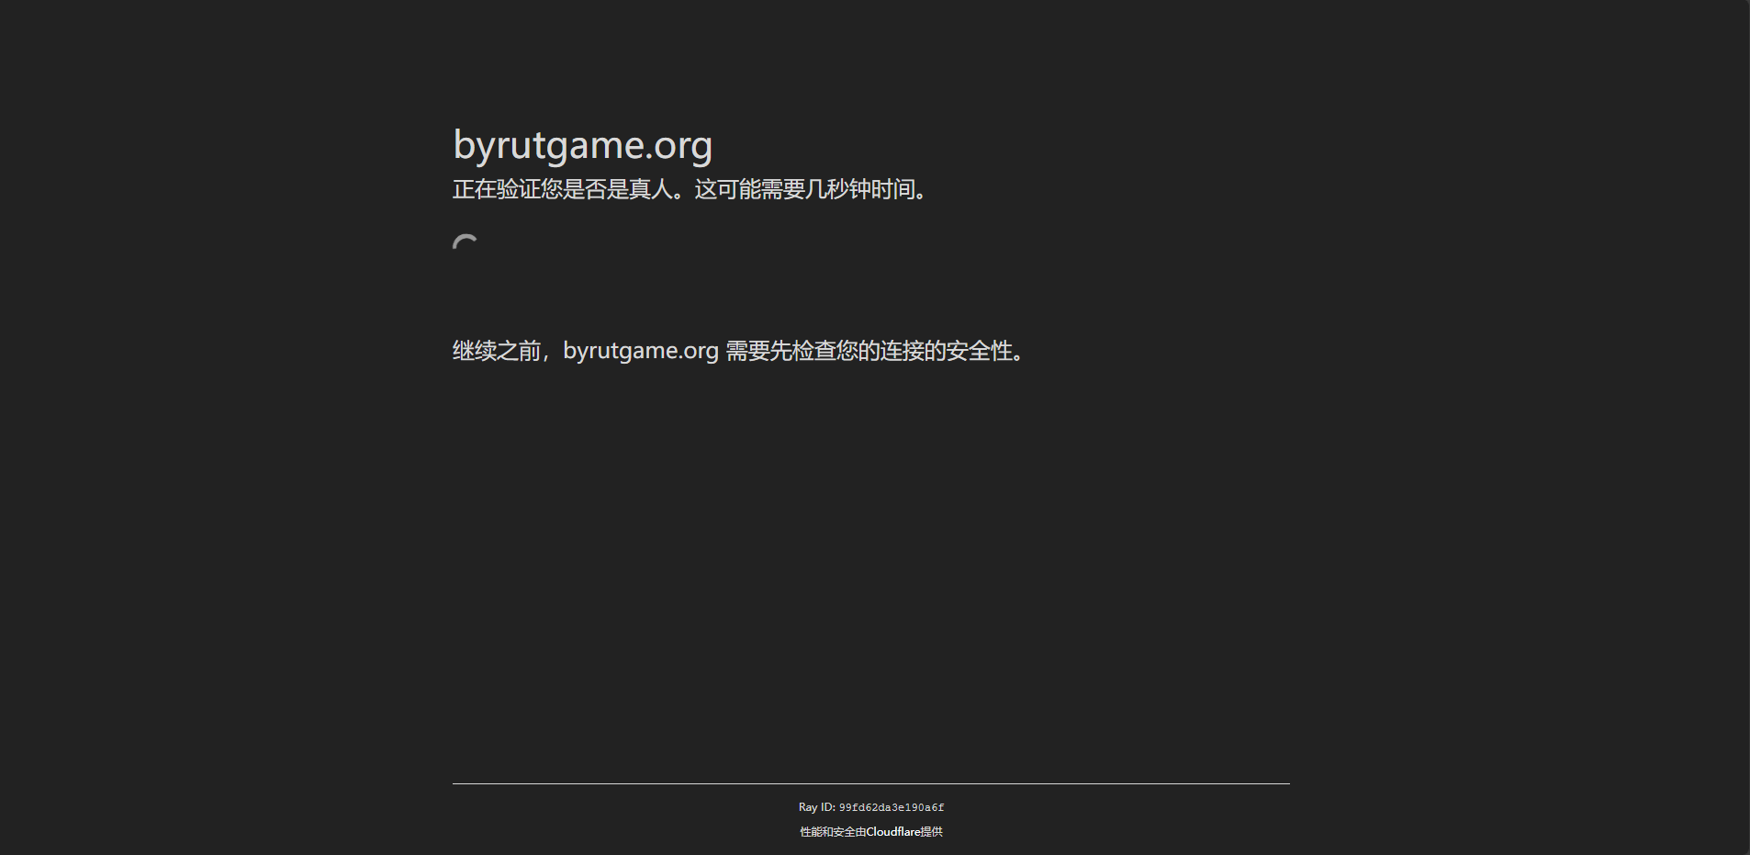Click the word "真人" in the subtitle

(650, 190)
